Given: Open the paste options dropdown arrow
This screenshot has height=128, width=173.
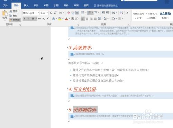Looking at the screenshot, I should pos(5,20).
